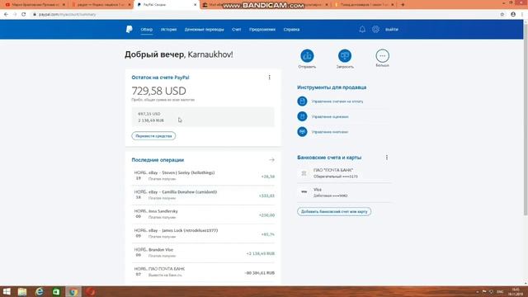The height and width of the screenshot is (297, 528).
Task: Click the Выйти logout link
Action: [392, 30]
